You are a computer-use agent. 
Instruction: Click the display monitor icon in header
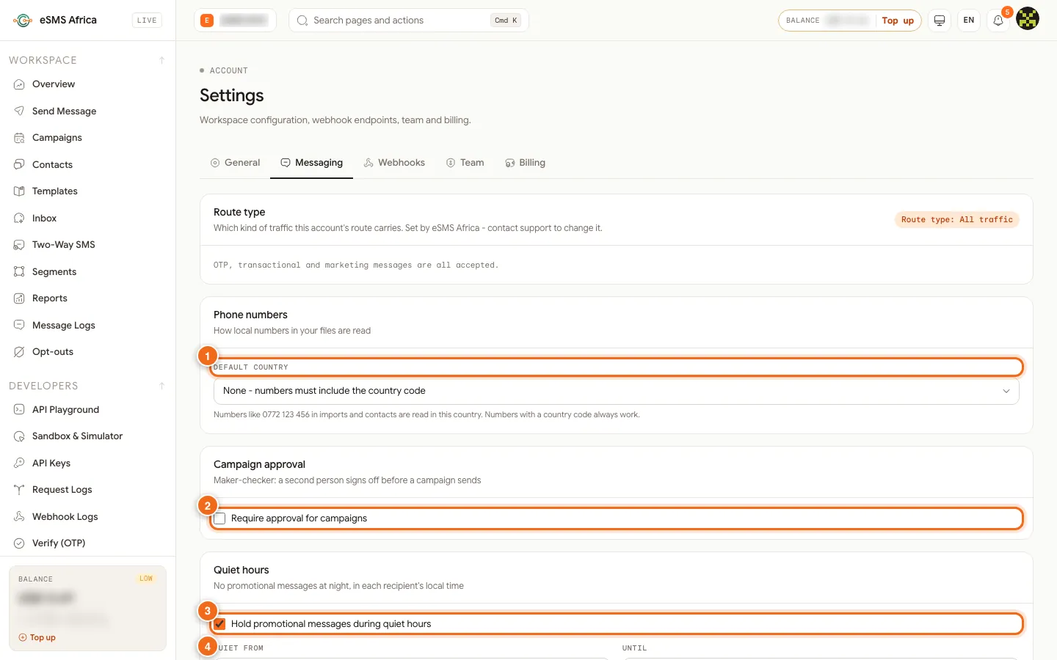coord(940,21)
